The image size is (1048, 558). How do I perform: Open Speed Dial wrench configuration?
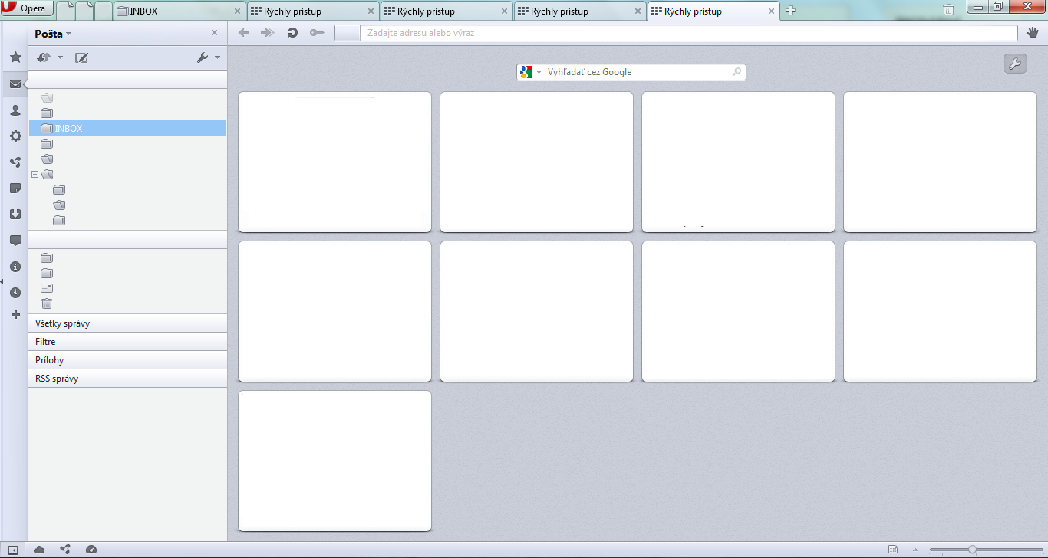(1015, 64)
